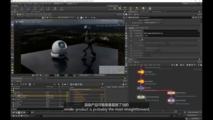The width and height of the screenshot is (213, 120).
Task: Click the Spot Light shelf tool
Action: point(120,9)
